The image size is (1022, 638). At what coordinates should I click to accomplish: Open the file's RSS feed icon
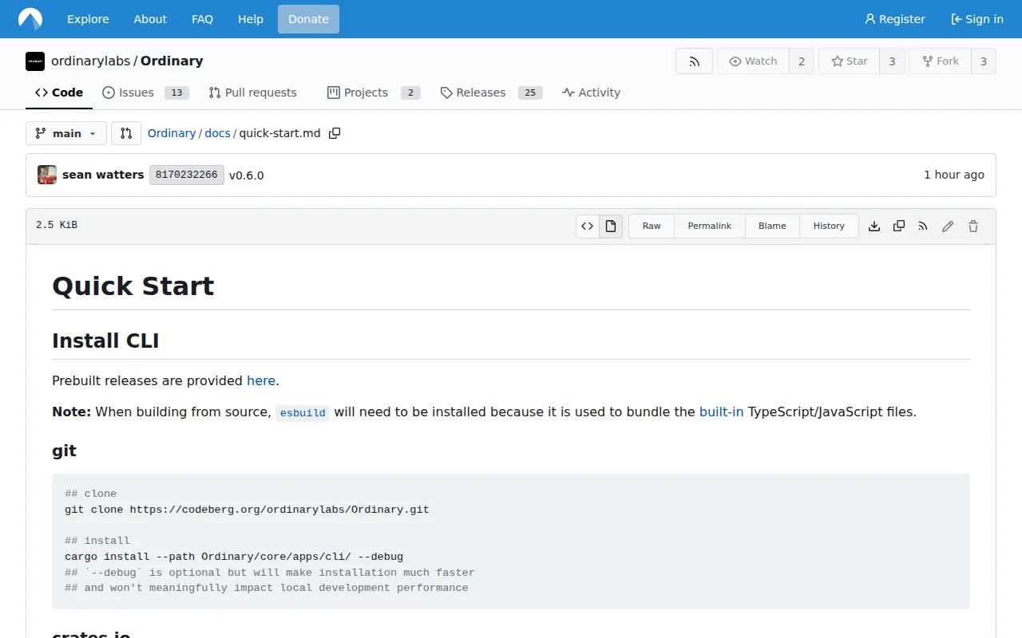[x=923, y=226]
